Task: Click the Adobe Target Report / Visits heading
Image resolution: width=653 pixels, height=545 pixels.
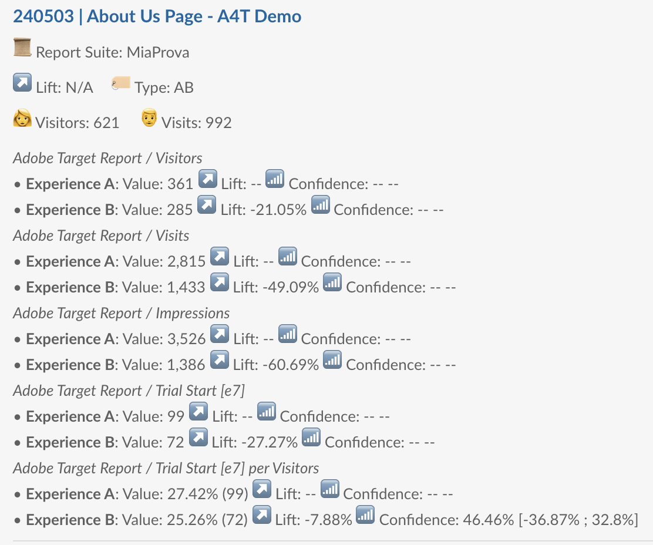Action: 101,236
